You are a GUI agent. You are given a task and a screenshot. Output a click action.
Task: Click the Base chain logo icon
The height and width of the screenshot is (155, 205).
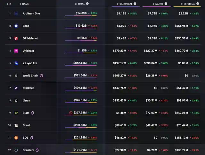click(16, 26)
